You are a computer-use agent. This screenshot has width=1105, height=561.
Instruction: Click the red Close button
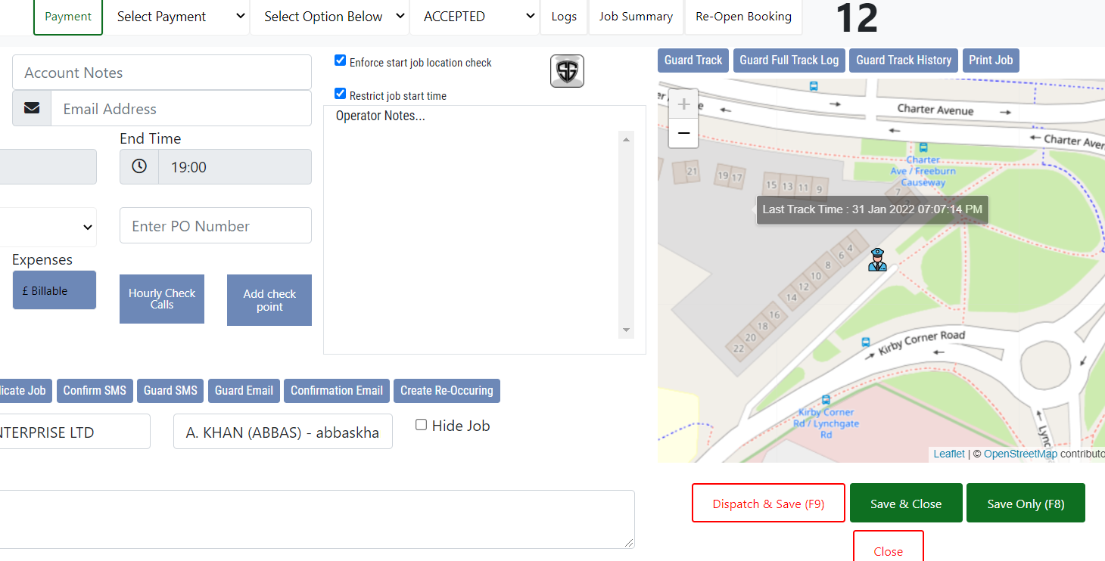click(x=889, y=546)
